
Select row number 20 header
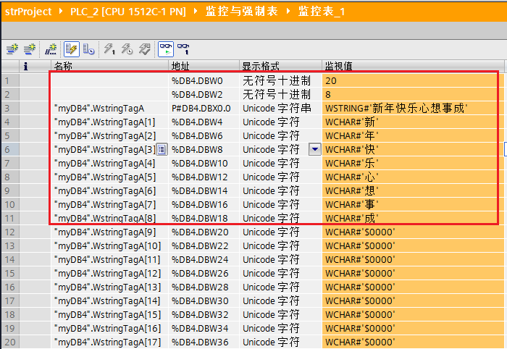click(x=10, y=342)
